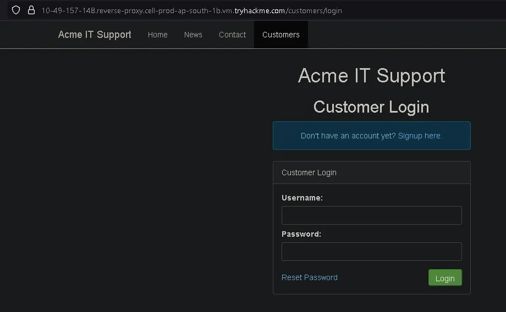This screenshot has width=506, height=312.
Task: Select the tryhackme.com domain text in the URL
Action: click(x=260, y=10)
